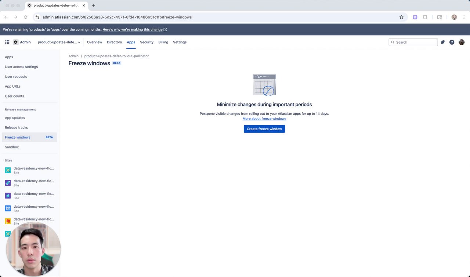Open the help question mark icon

click(x=452, y=42)
